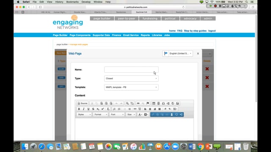Click the home link

click(x=172, y=31)
